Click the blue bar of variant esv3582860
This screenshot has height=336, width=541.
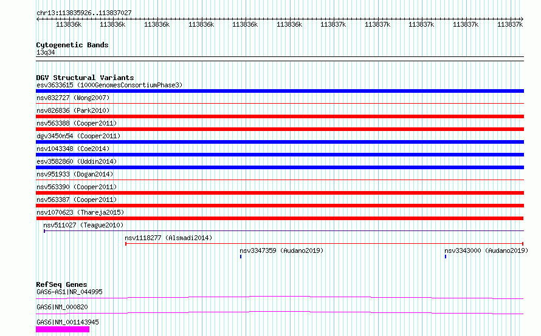[280, 167]
